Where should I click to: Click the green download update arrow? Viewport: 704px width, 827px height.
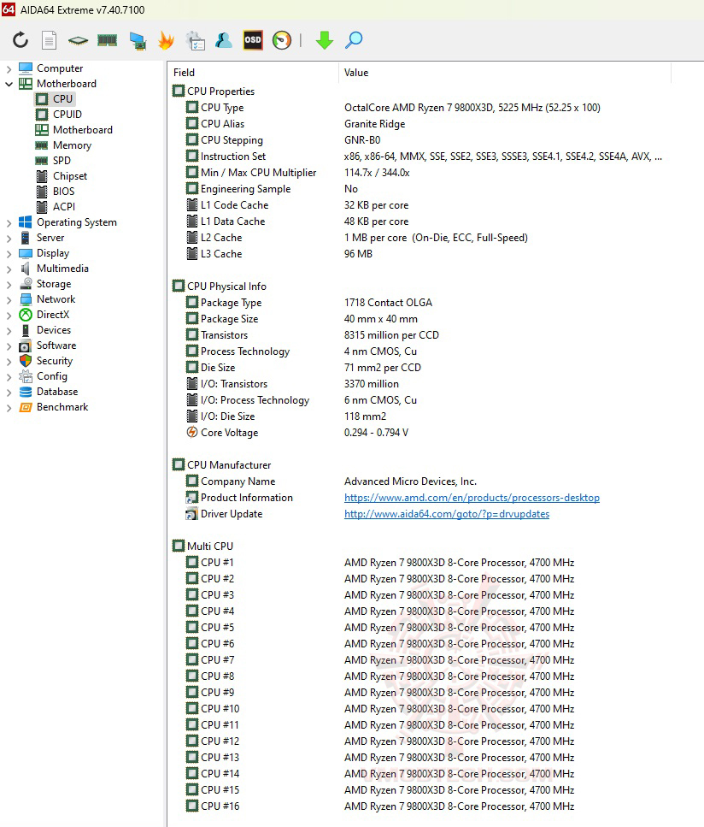tap(325, 40)
